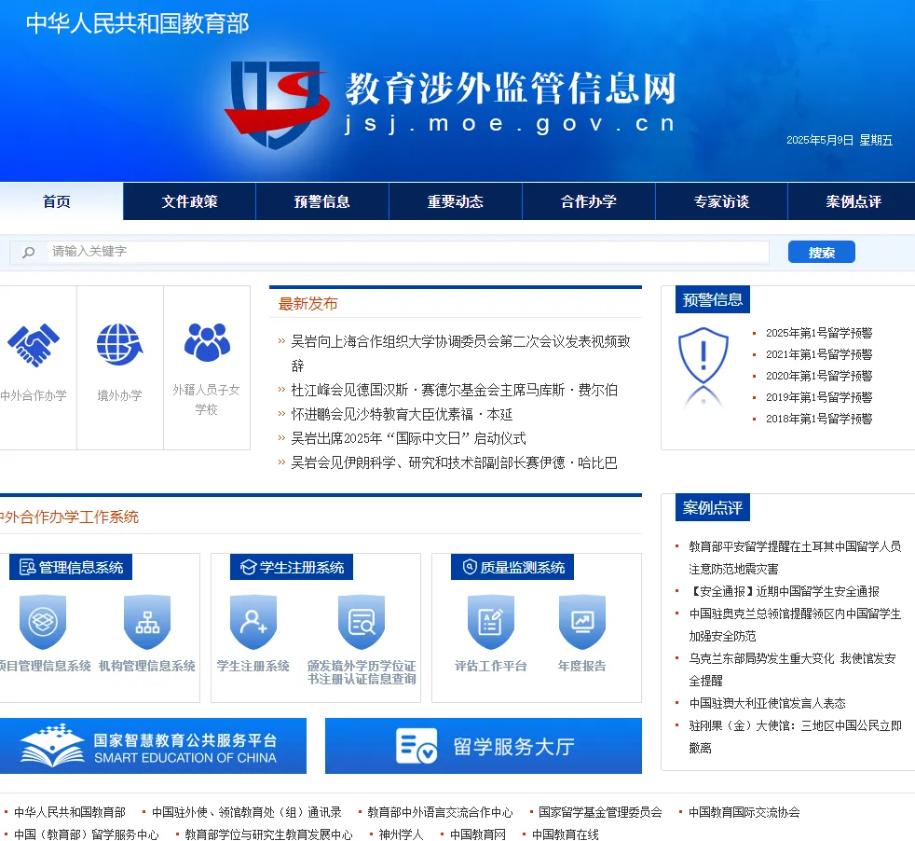This screenshot has width=915, height=841.
Task: Open footer link 中华人民共和国教育部
Action: [70, 812]
